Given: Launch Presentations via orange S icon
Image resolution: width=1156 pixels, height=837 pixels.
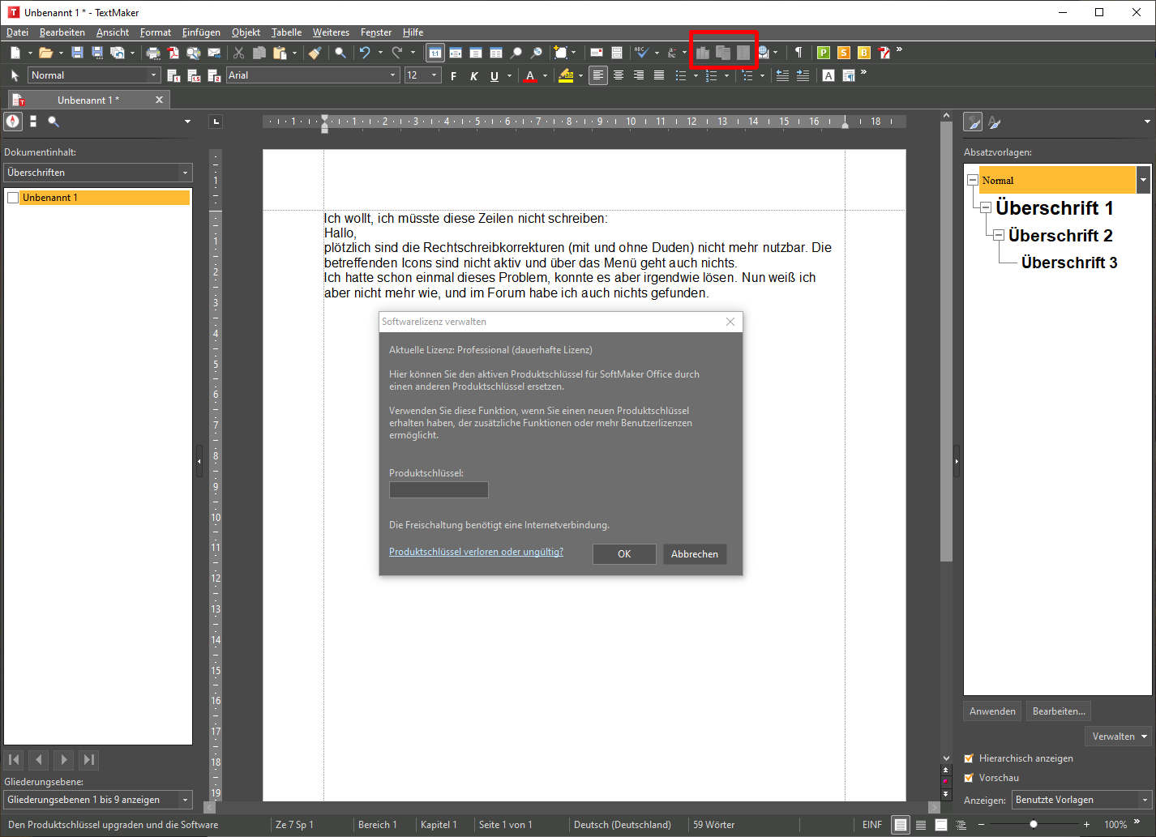Looking at the screenshot, I should pos(844,53).
